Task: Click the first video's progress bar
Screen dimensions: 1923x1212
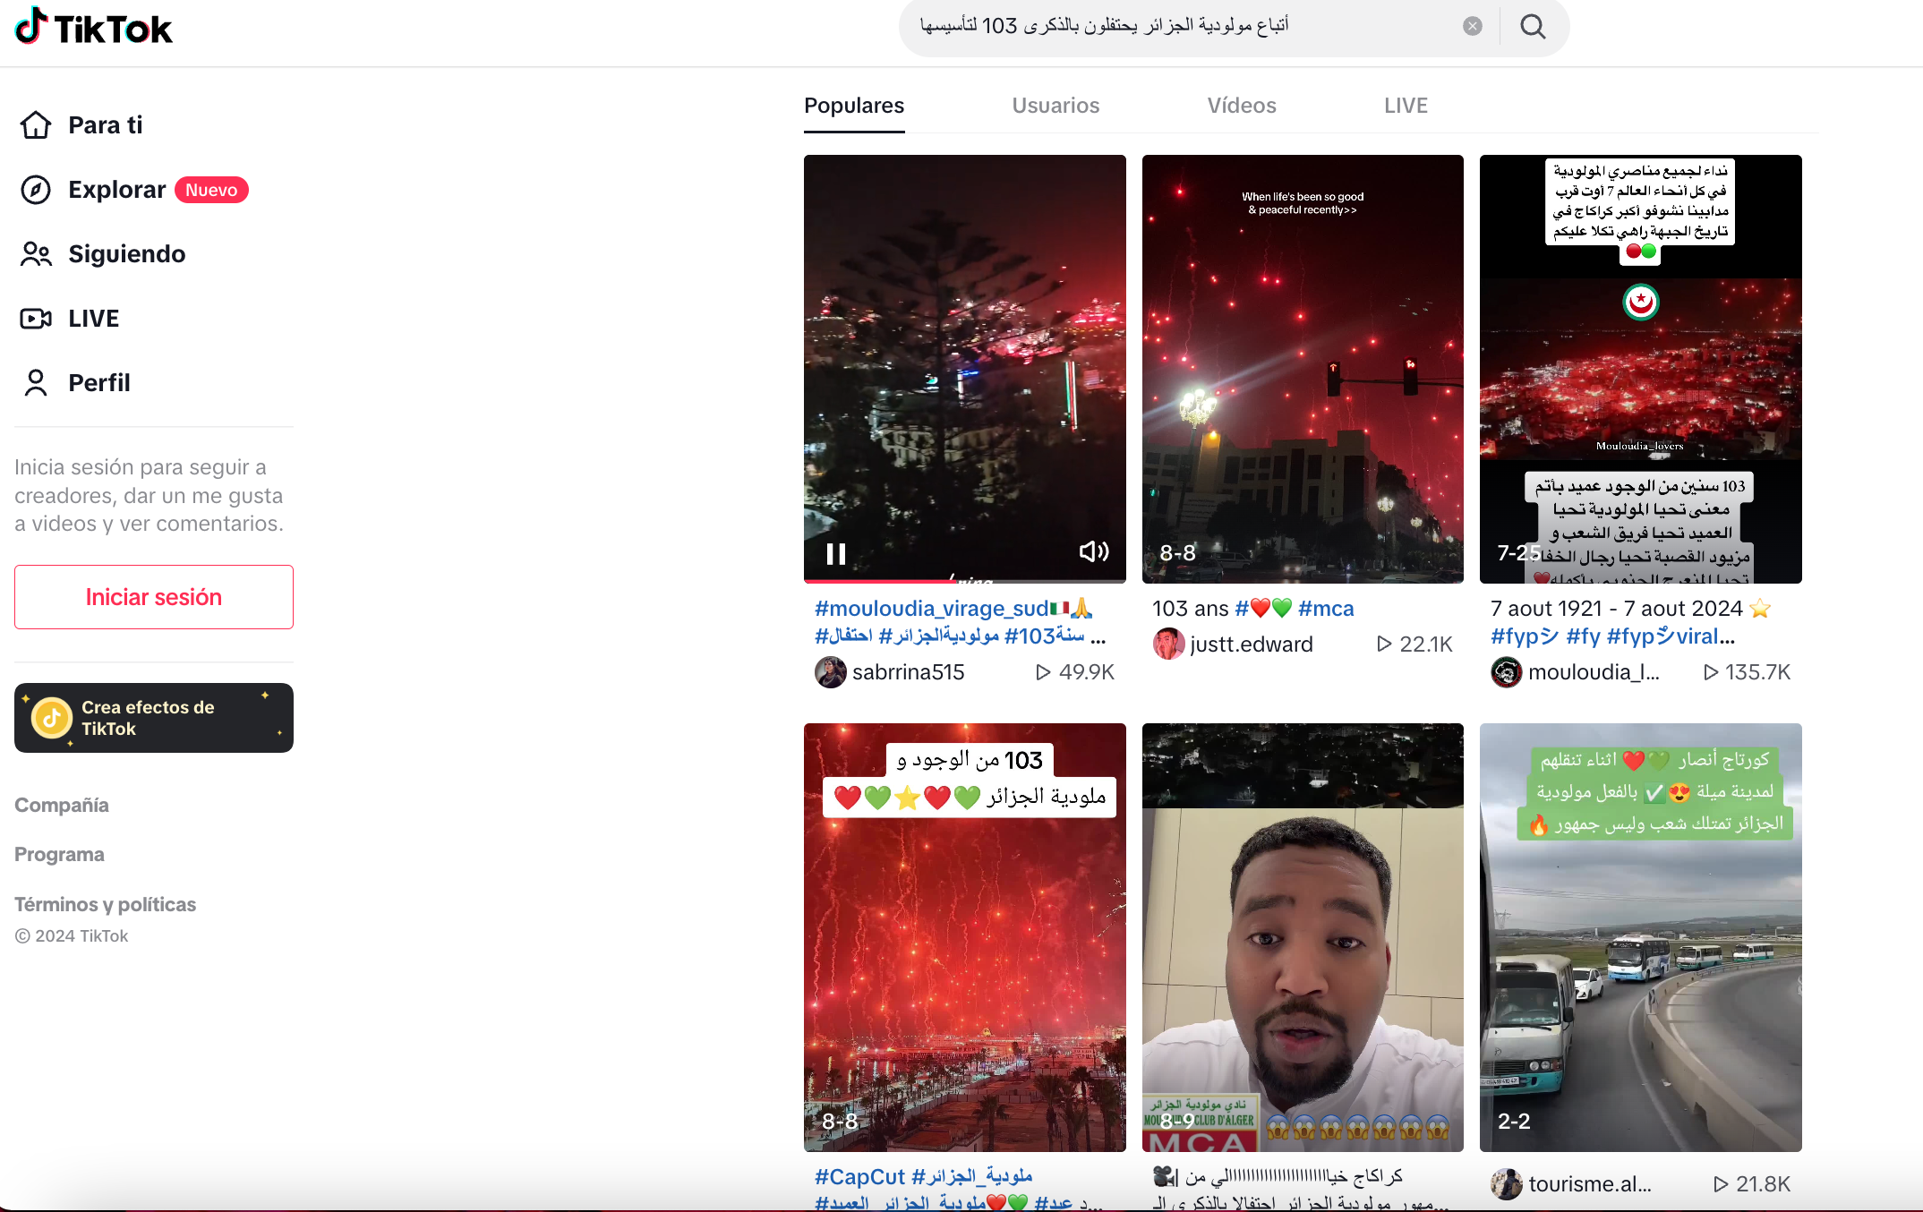Action: pyautogui.click(x=964, y=581)
